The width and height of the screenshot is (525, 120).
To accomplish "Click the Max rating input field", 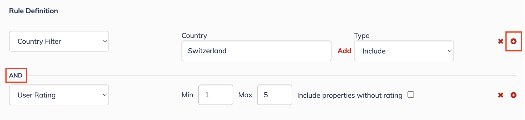I will coord(275,95).
